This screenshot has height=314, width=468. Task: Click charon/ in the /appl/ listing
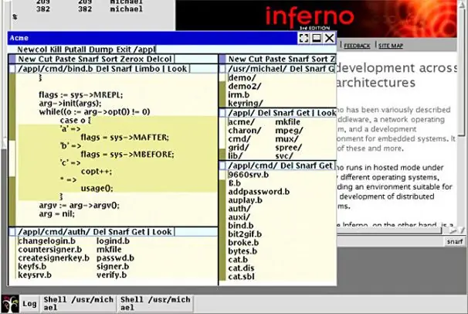tap(245, 131)
